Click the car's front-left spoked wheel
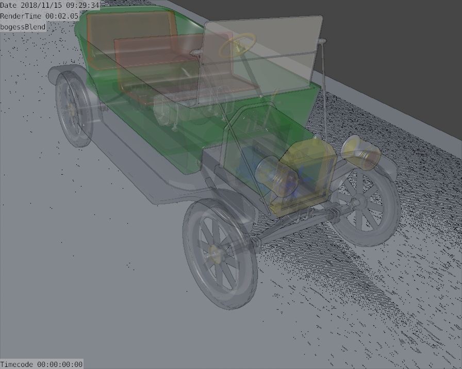 click(x=220, y=254)
